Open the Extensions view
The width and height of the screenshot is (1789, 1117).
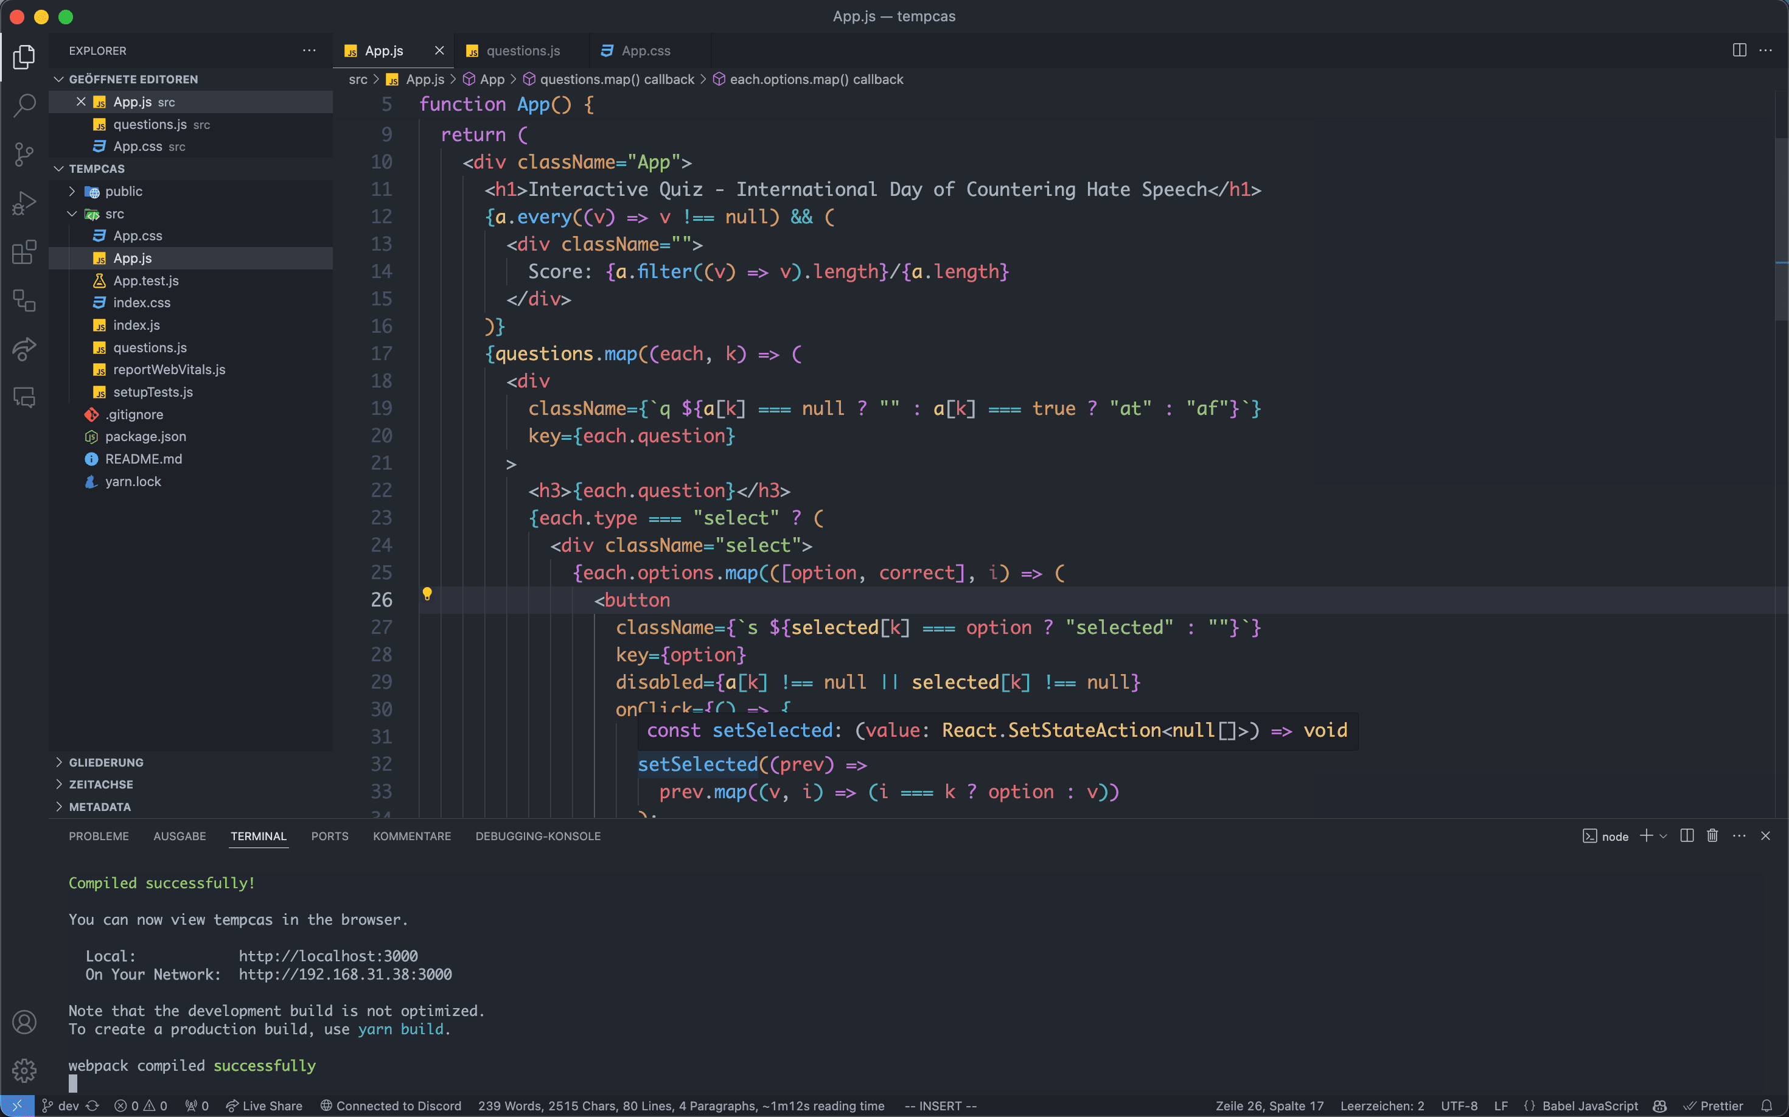(24, 251)
